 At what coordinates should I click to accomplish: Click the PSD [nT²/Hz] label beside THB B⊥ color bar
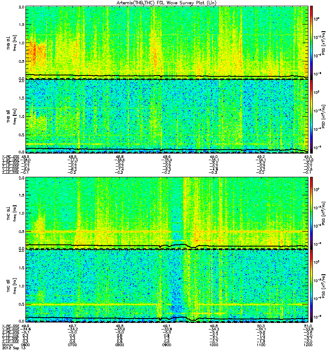coord(323,43)
